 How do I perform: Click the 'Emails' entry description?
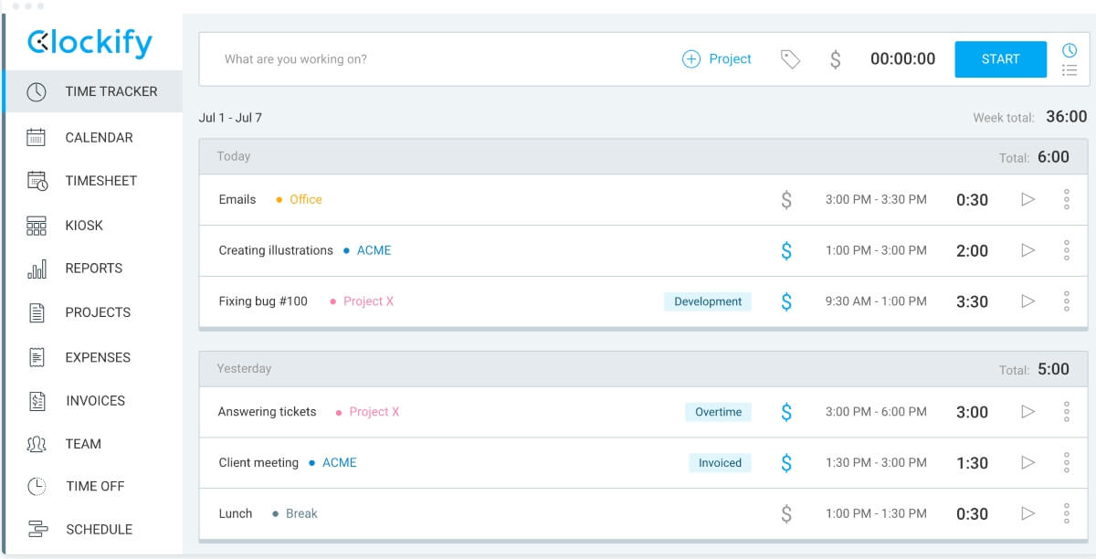coord(237,199)
